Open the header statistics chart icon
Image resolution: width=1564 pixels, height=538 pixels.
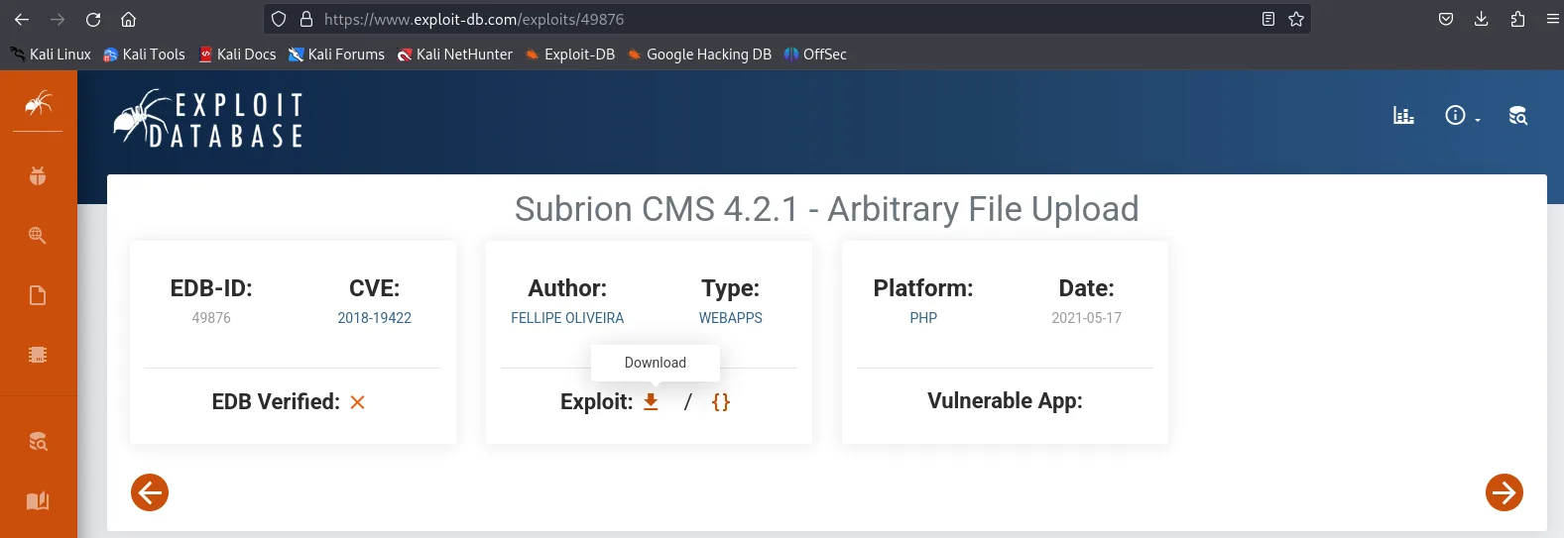tap(1403, 116)
